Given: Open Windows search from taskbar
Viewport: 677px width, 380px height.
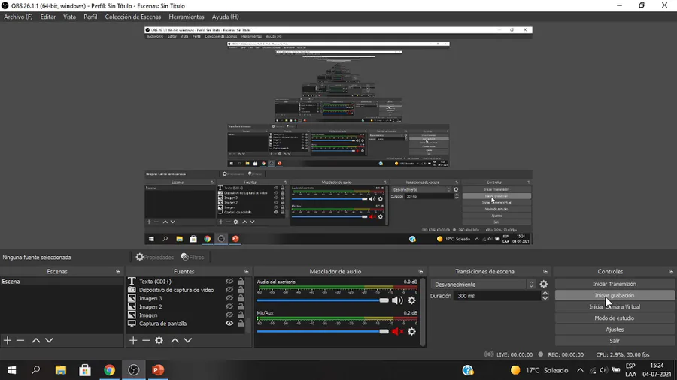Looking at the screenshot, I should [36, 370].
